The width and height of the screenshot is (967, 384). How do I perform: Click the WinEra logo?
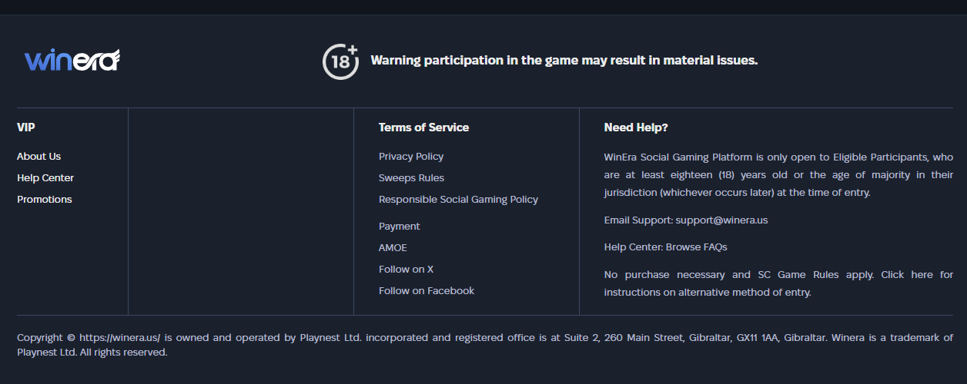pos(72,60)
